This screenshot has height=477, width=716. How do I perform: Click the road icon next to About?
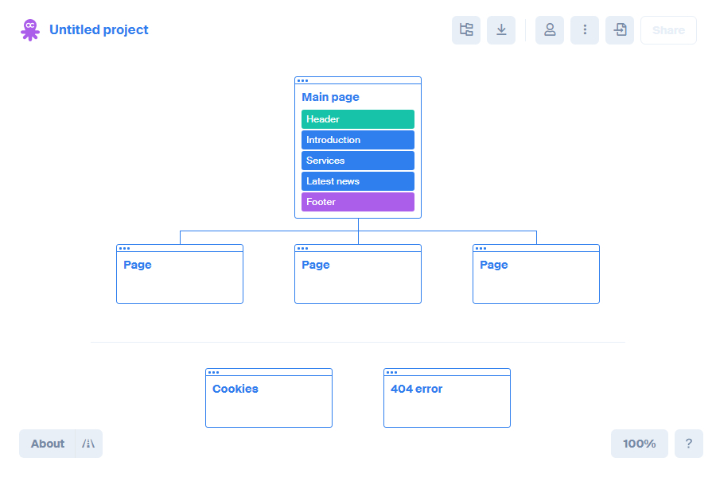(88, 444)
